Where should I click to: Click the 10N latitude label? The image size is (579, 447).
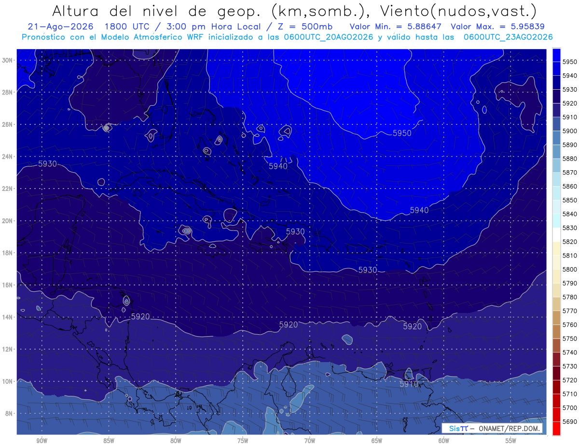(7, 381)
